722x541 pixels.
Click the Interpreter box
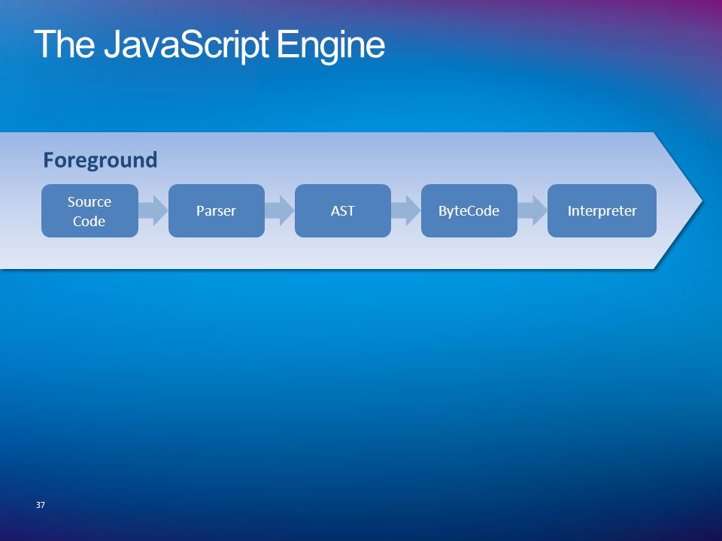[x=602, y=210]
